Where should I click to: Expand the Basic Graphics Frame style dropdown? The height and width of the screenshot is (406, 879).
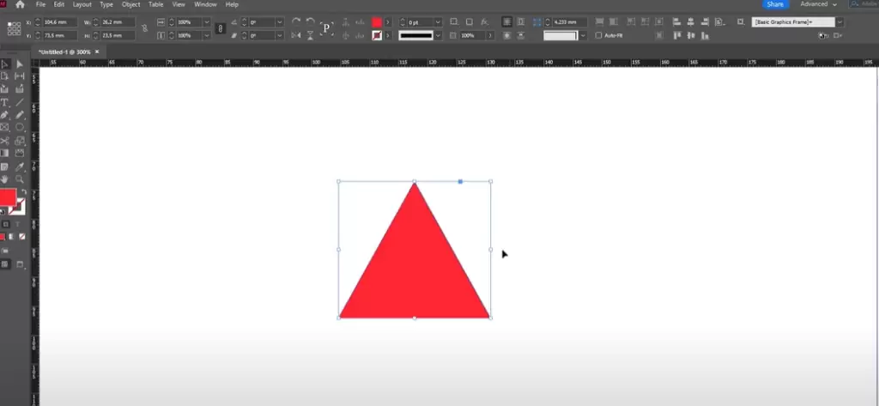pyautogui.click(x=830, y=21)
